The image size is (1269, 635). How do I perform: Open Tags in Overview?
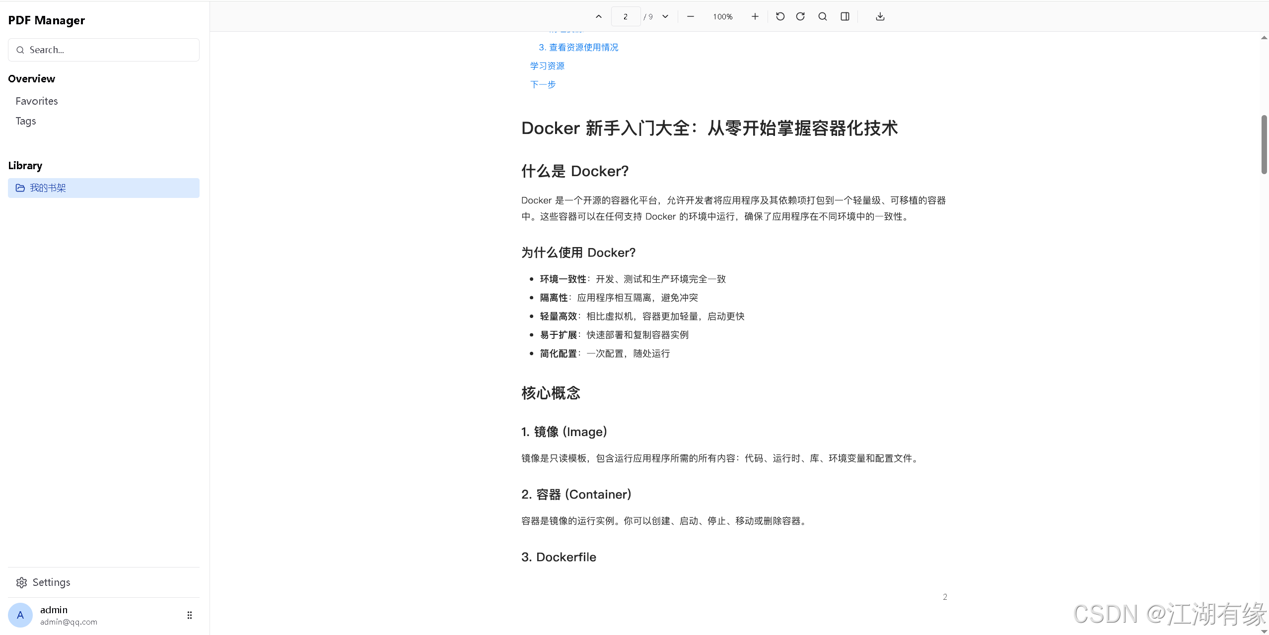pos(26,121)
